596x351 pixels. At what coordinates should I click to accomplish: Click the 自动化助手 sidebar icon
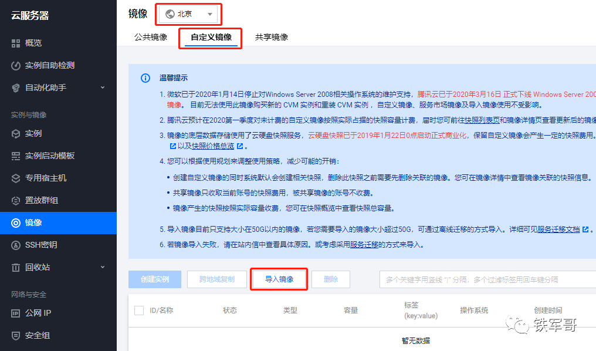(x=16, y=88)
